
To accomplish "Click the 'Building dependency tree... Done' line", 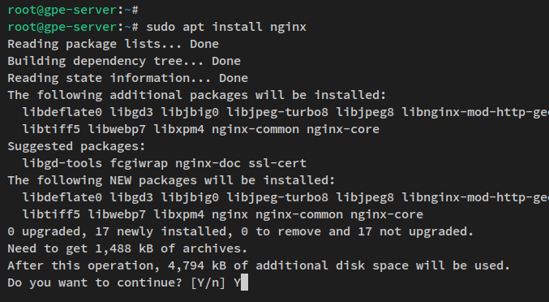I will [x=124, y=61].
